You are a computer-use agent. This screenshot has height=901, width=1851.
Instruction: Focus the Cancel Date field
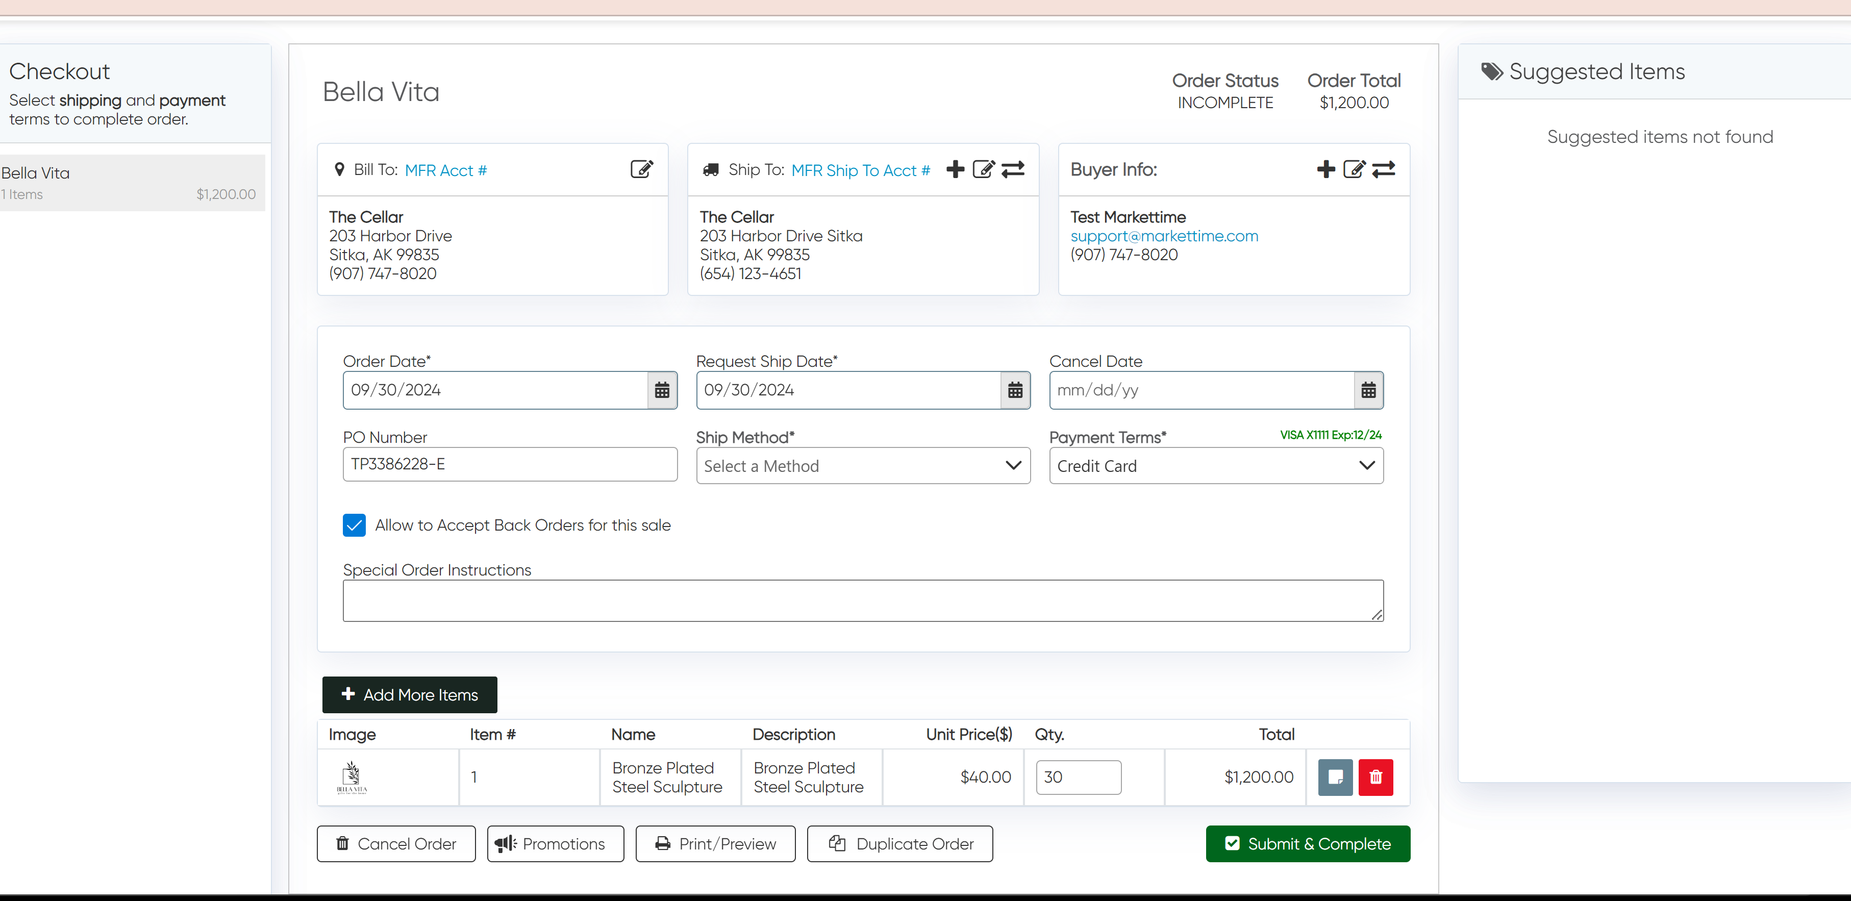click(x=1202, y=390)
